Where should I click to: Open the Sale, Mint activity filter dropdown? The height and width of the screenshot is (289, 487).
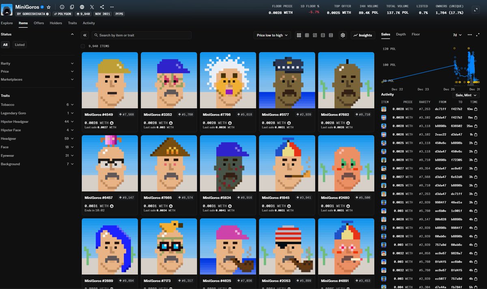pos(466,95)
